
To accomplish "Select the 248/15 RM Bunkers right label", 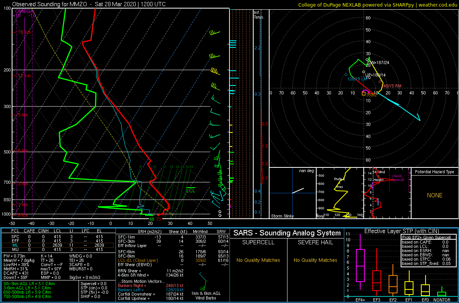I will [391, 86].
